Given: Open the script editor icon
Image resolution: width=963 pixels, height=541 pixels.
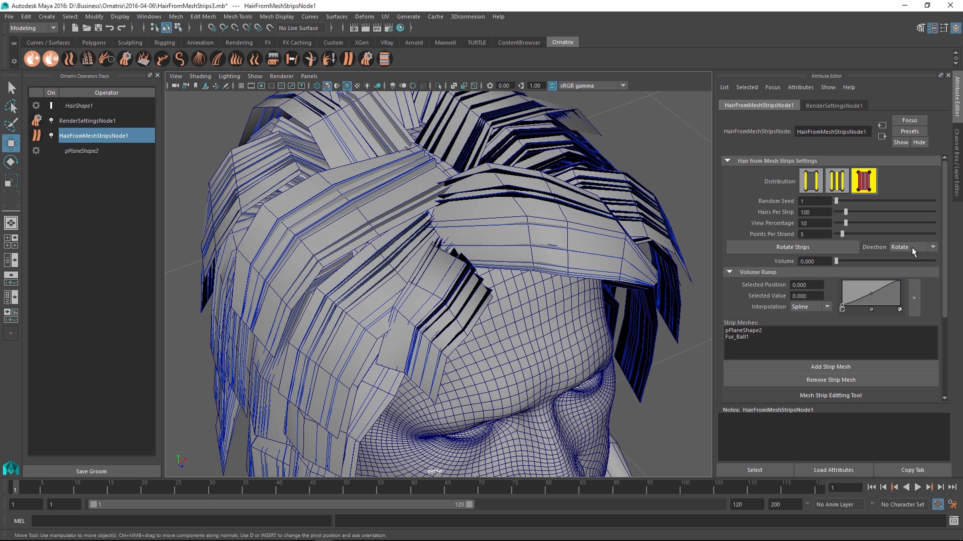Looking at the screenshot, I should click(x=954, y=521).
